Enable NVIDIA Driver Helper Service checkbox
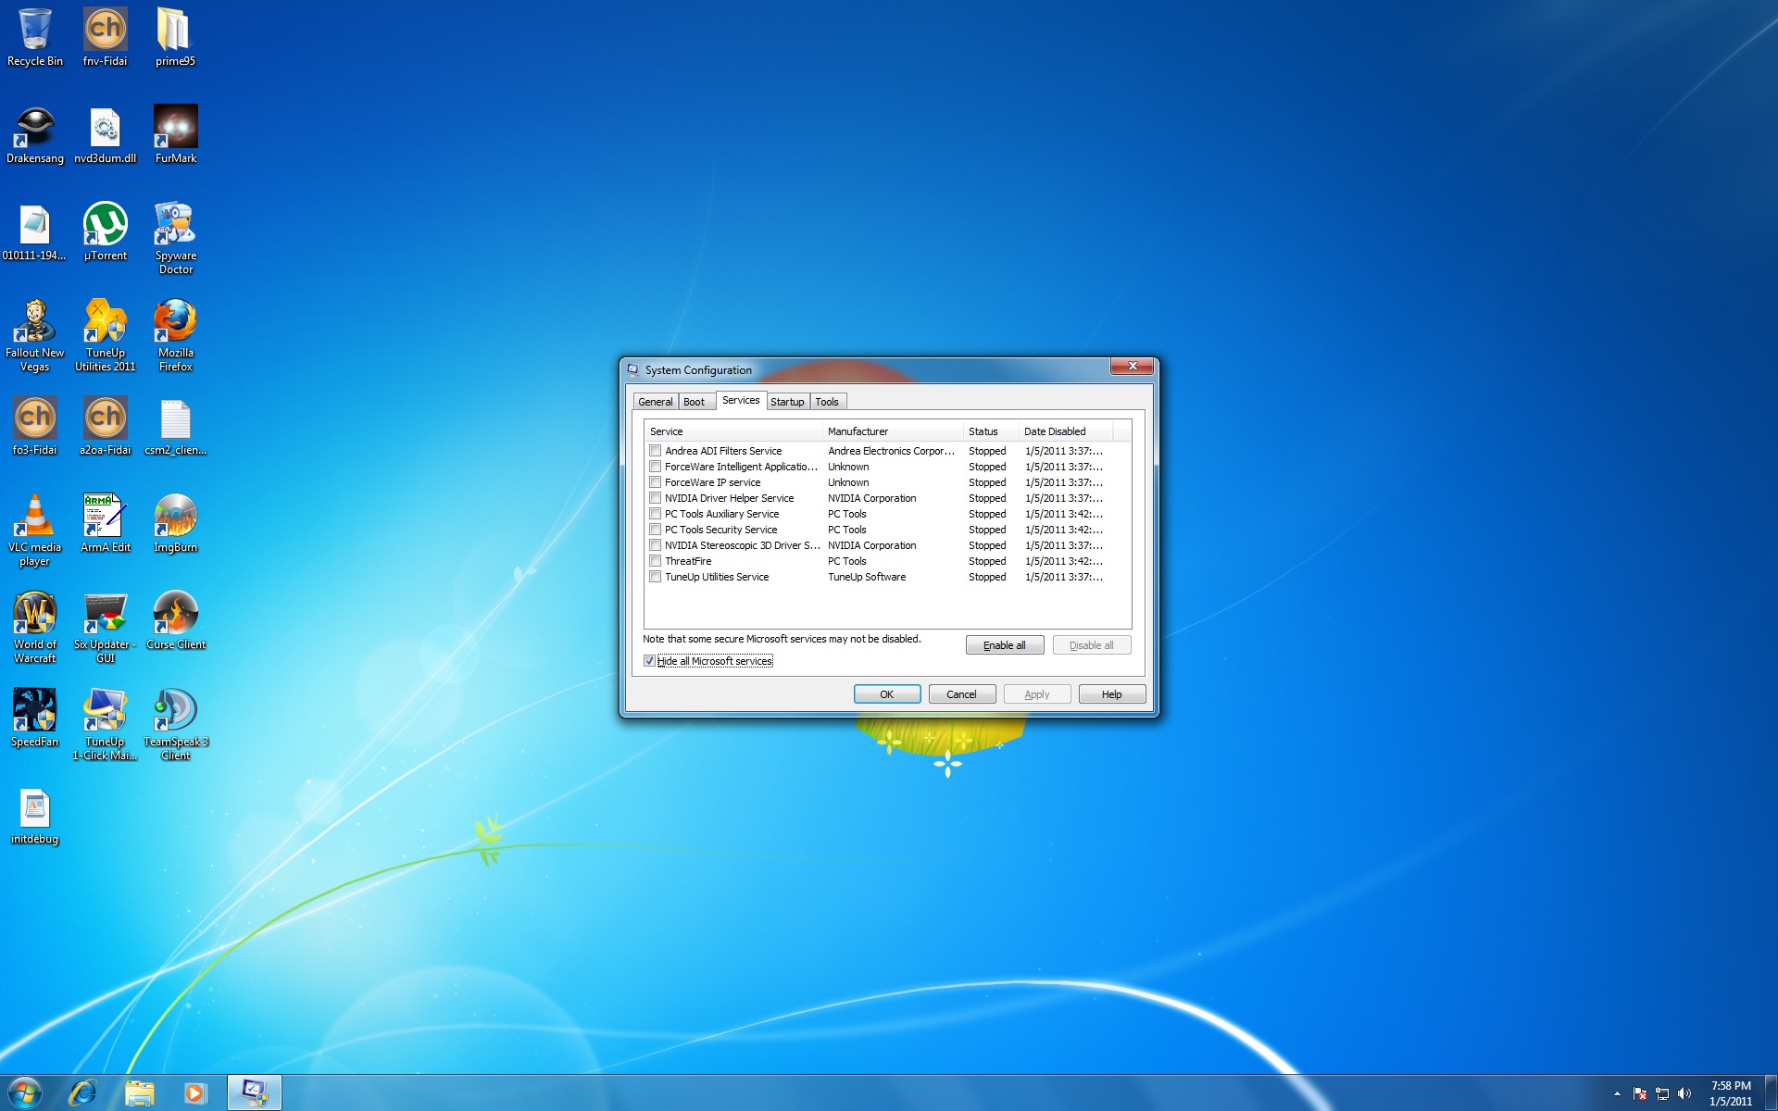This screenshot has height=1111, width=1778. coord(656,498)
